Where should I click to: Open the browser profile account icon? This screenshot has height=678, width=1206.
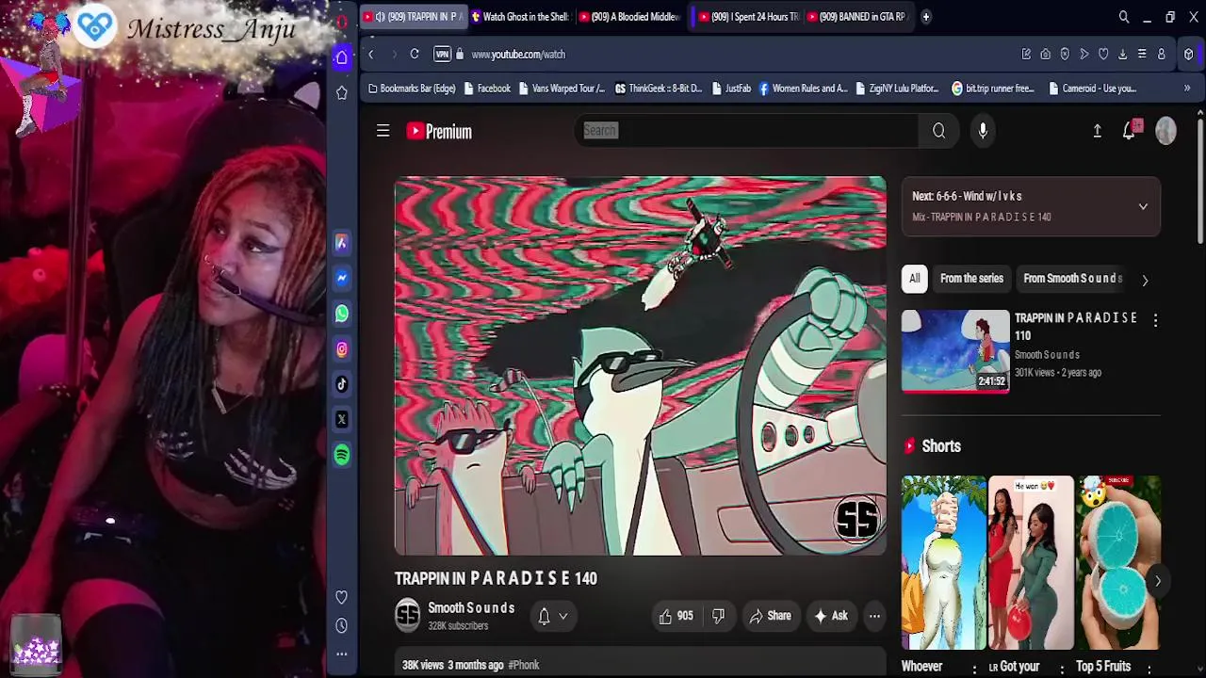pos(1162,54)
